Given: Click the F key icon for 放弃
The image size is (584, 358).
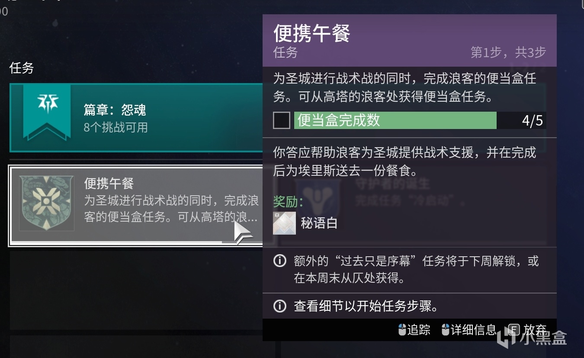Looking at the screenshot, I should click(513, 330).
